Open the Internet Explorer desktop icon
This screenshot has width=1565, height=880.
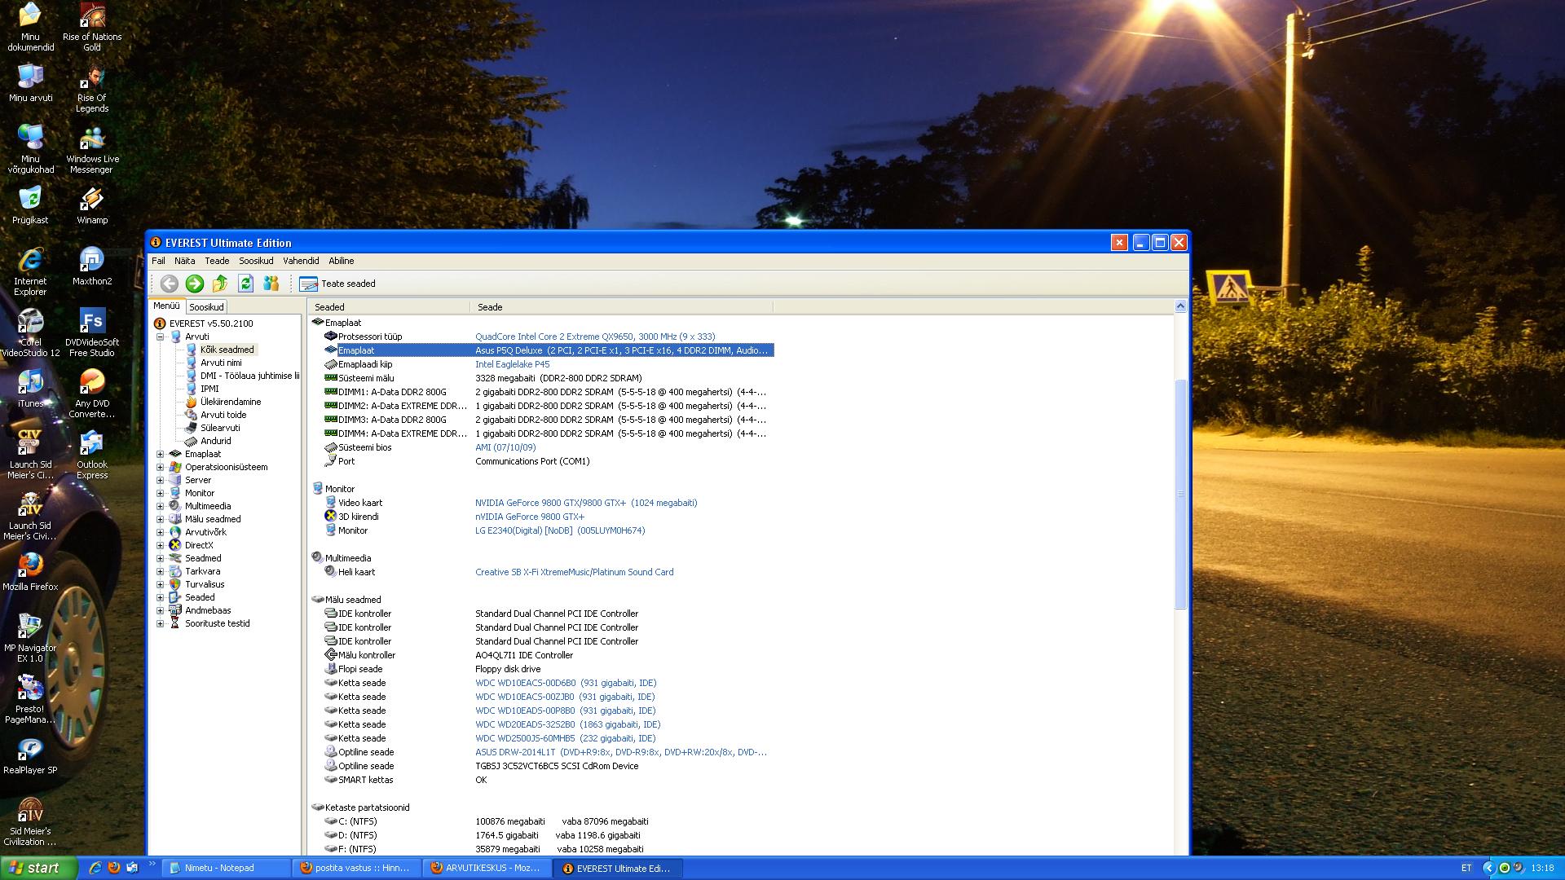pos(30,271)
